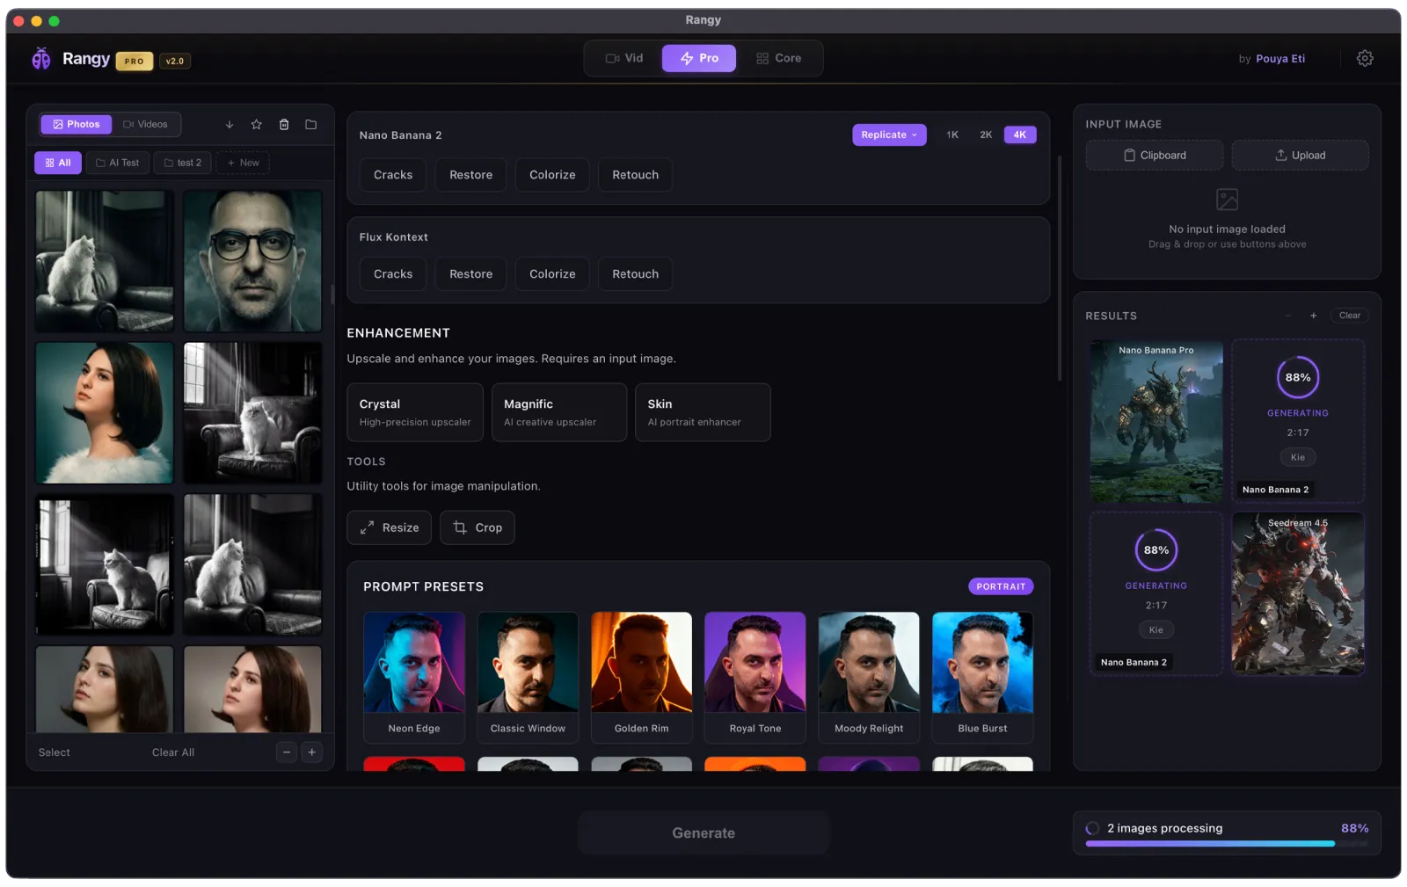The height and width of the screenshot is (887, 1407).
Task: Clear the results list
Action: point(1349,316)
